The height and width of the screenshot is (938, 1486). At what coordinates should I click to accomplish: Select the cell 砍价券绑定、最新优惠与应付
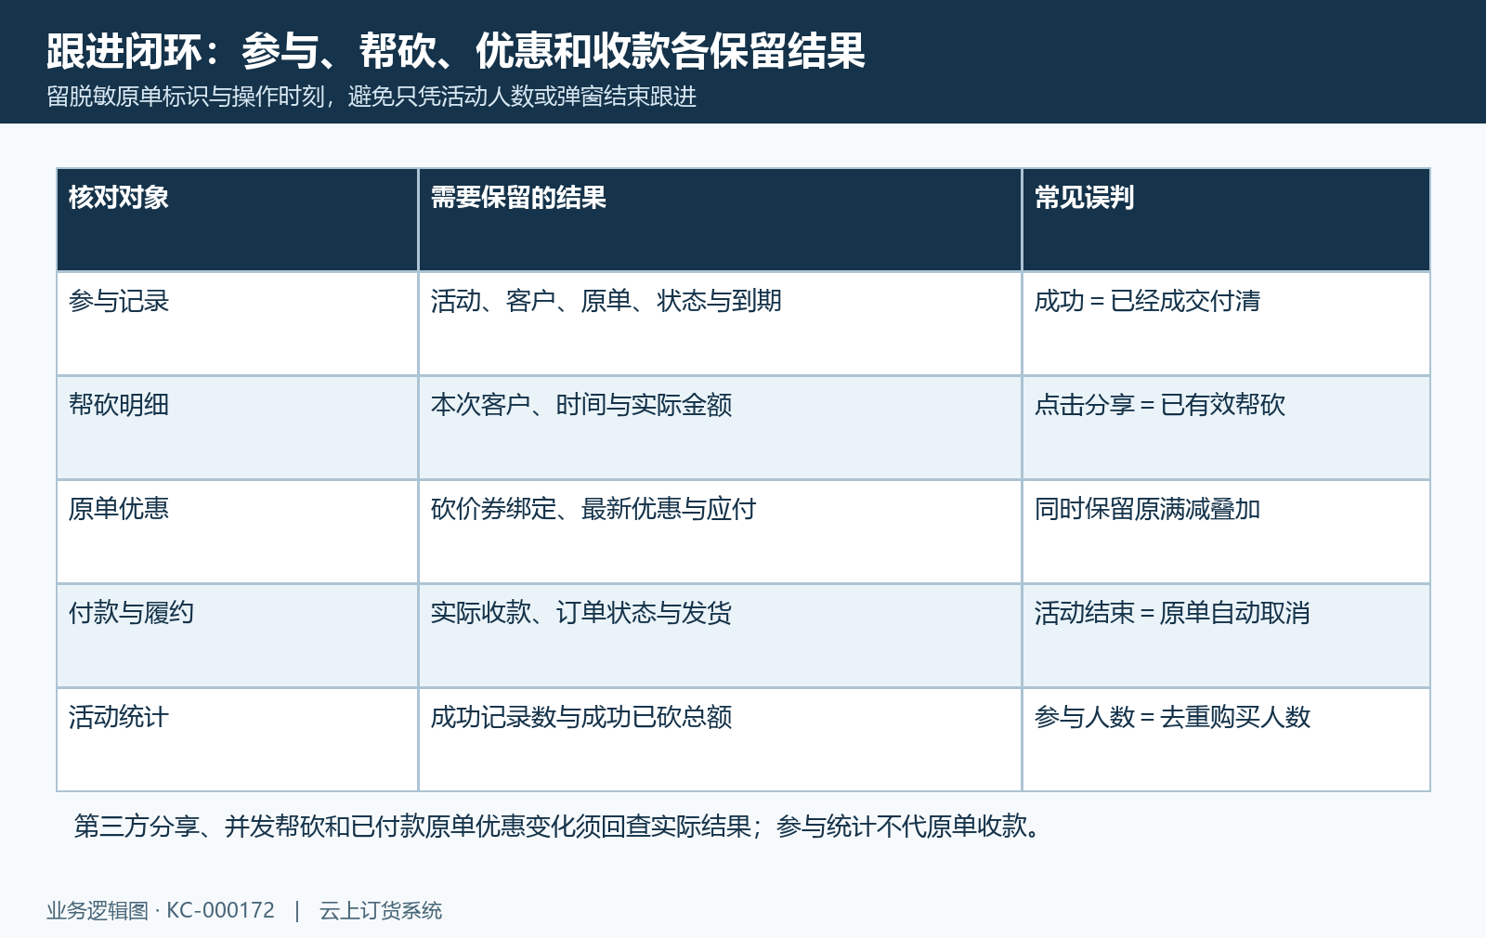click(720, 532)
